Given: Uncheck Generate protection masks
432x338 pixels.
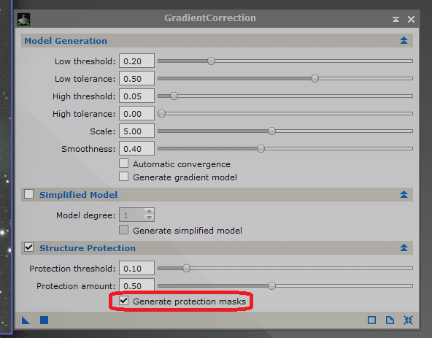Looking at the screenshot, I should click(x=124, y=301).
